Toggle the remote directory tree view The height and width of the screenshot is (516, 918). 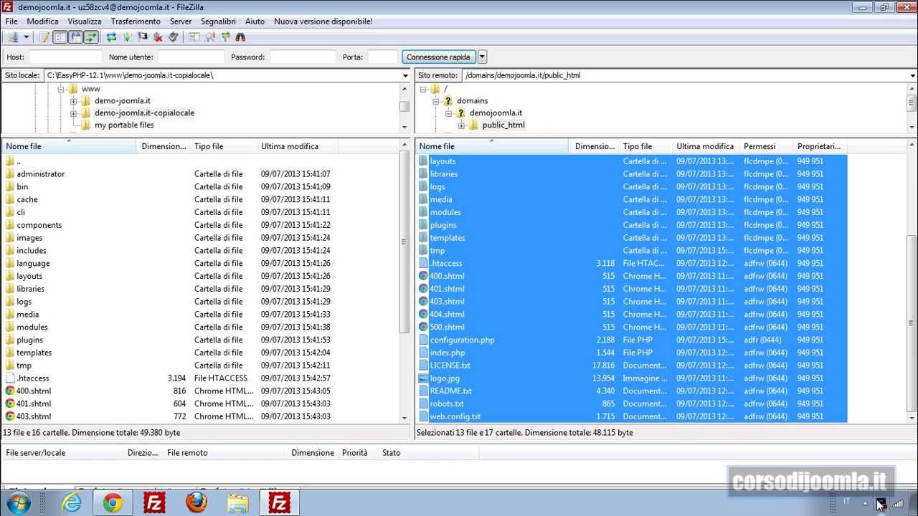(75, 37)
